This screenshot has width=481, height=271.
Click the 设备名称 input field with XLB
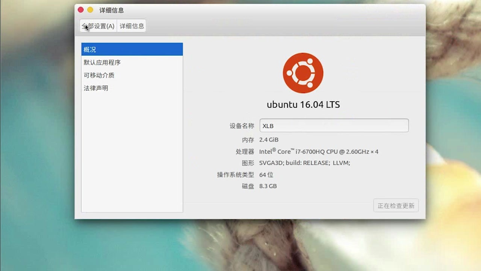(x=334, y=126)
